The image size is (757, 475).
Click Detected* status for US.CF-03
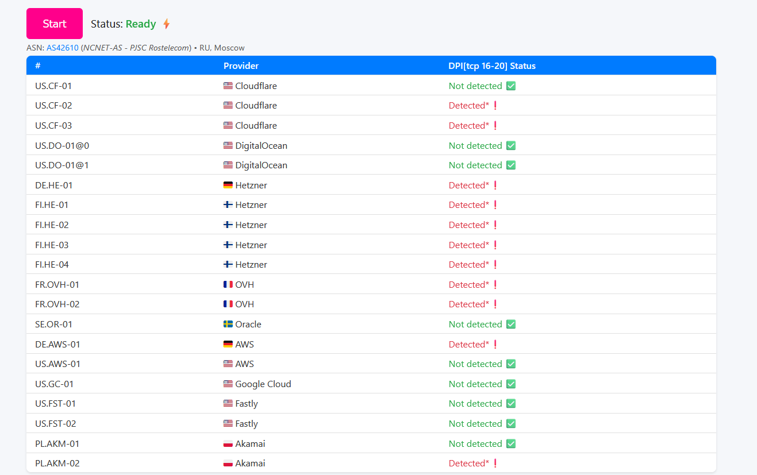(x=469, y=126)
